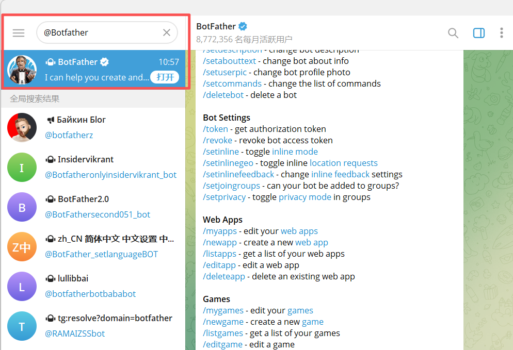This screenshot has width=513, height=350.
Task: Click @RAMAIZSSbot username
Action: tap(75, 334)
